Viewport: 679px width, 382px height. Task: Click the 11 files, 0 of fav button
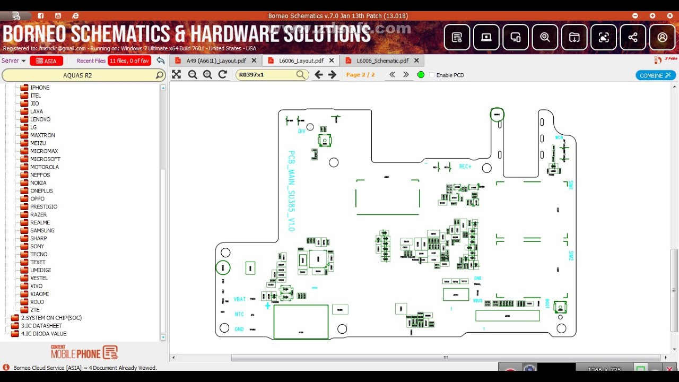129,61
